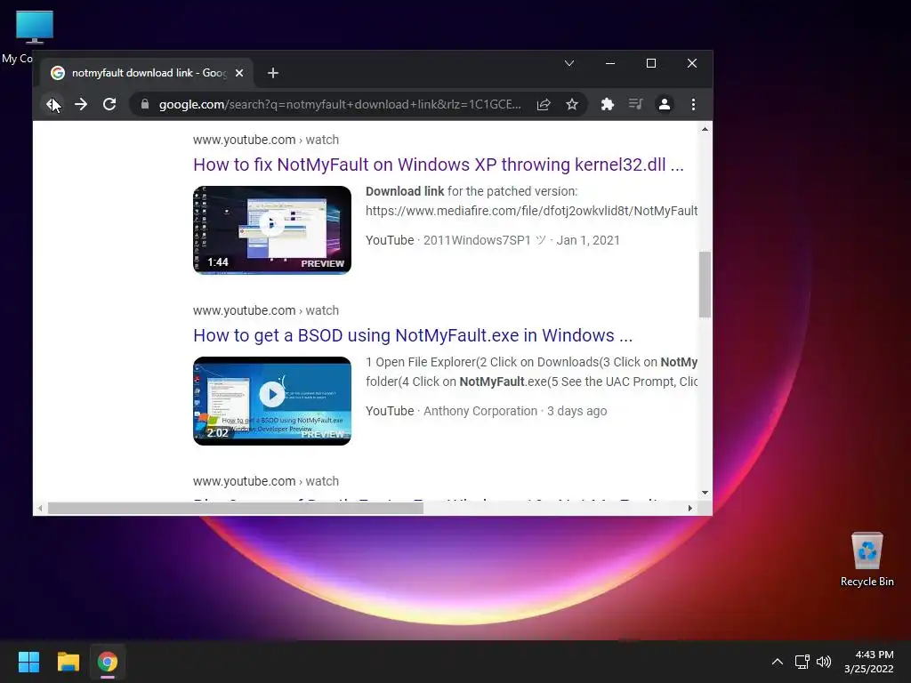Show hidden tray icons chevron
The image size is (911, 683).
(777, 662)
